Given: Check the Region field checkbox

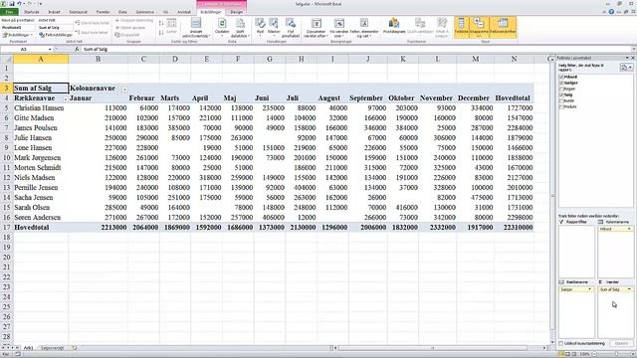Looking at the screenshot, I should pyautogui.click(x=561, y=89).
